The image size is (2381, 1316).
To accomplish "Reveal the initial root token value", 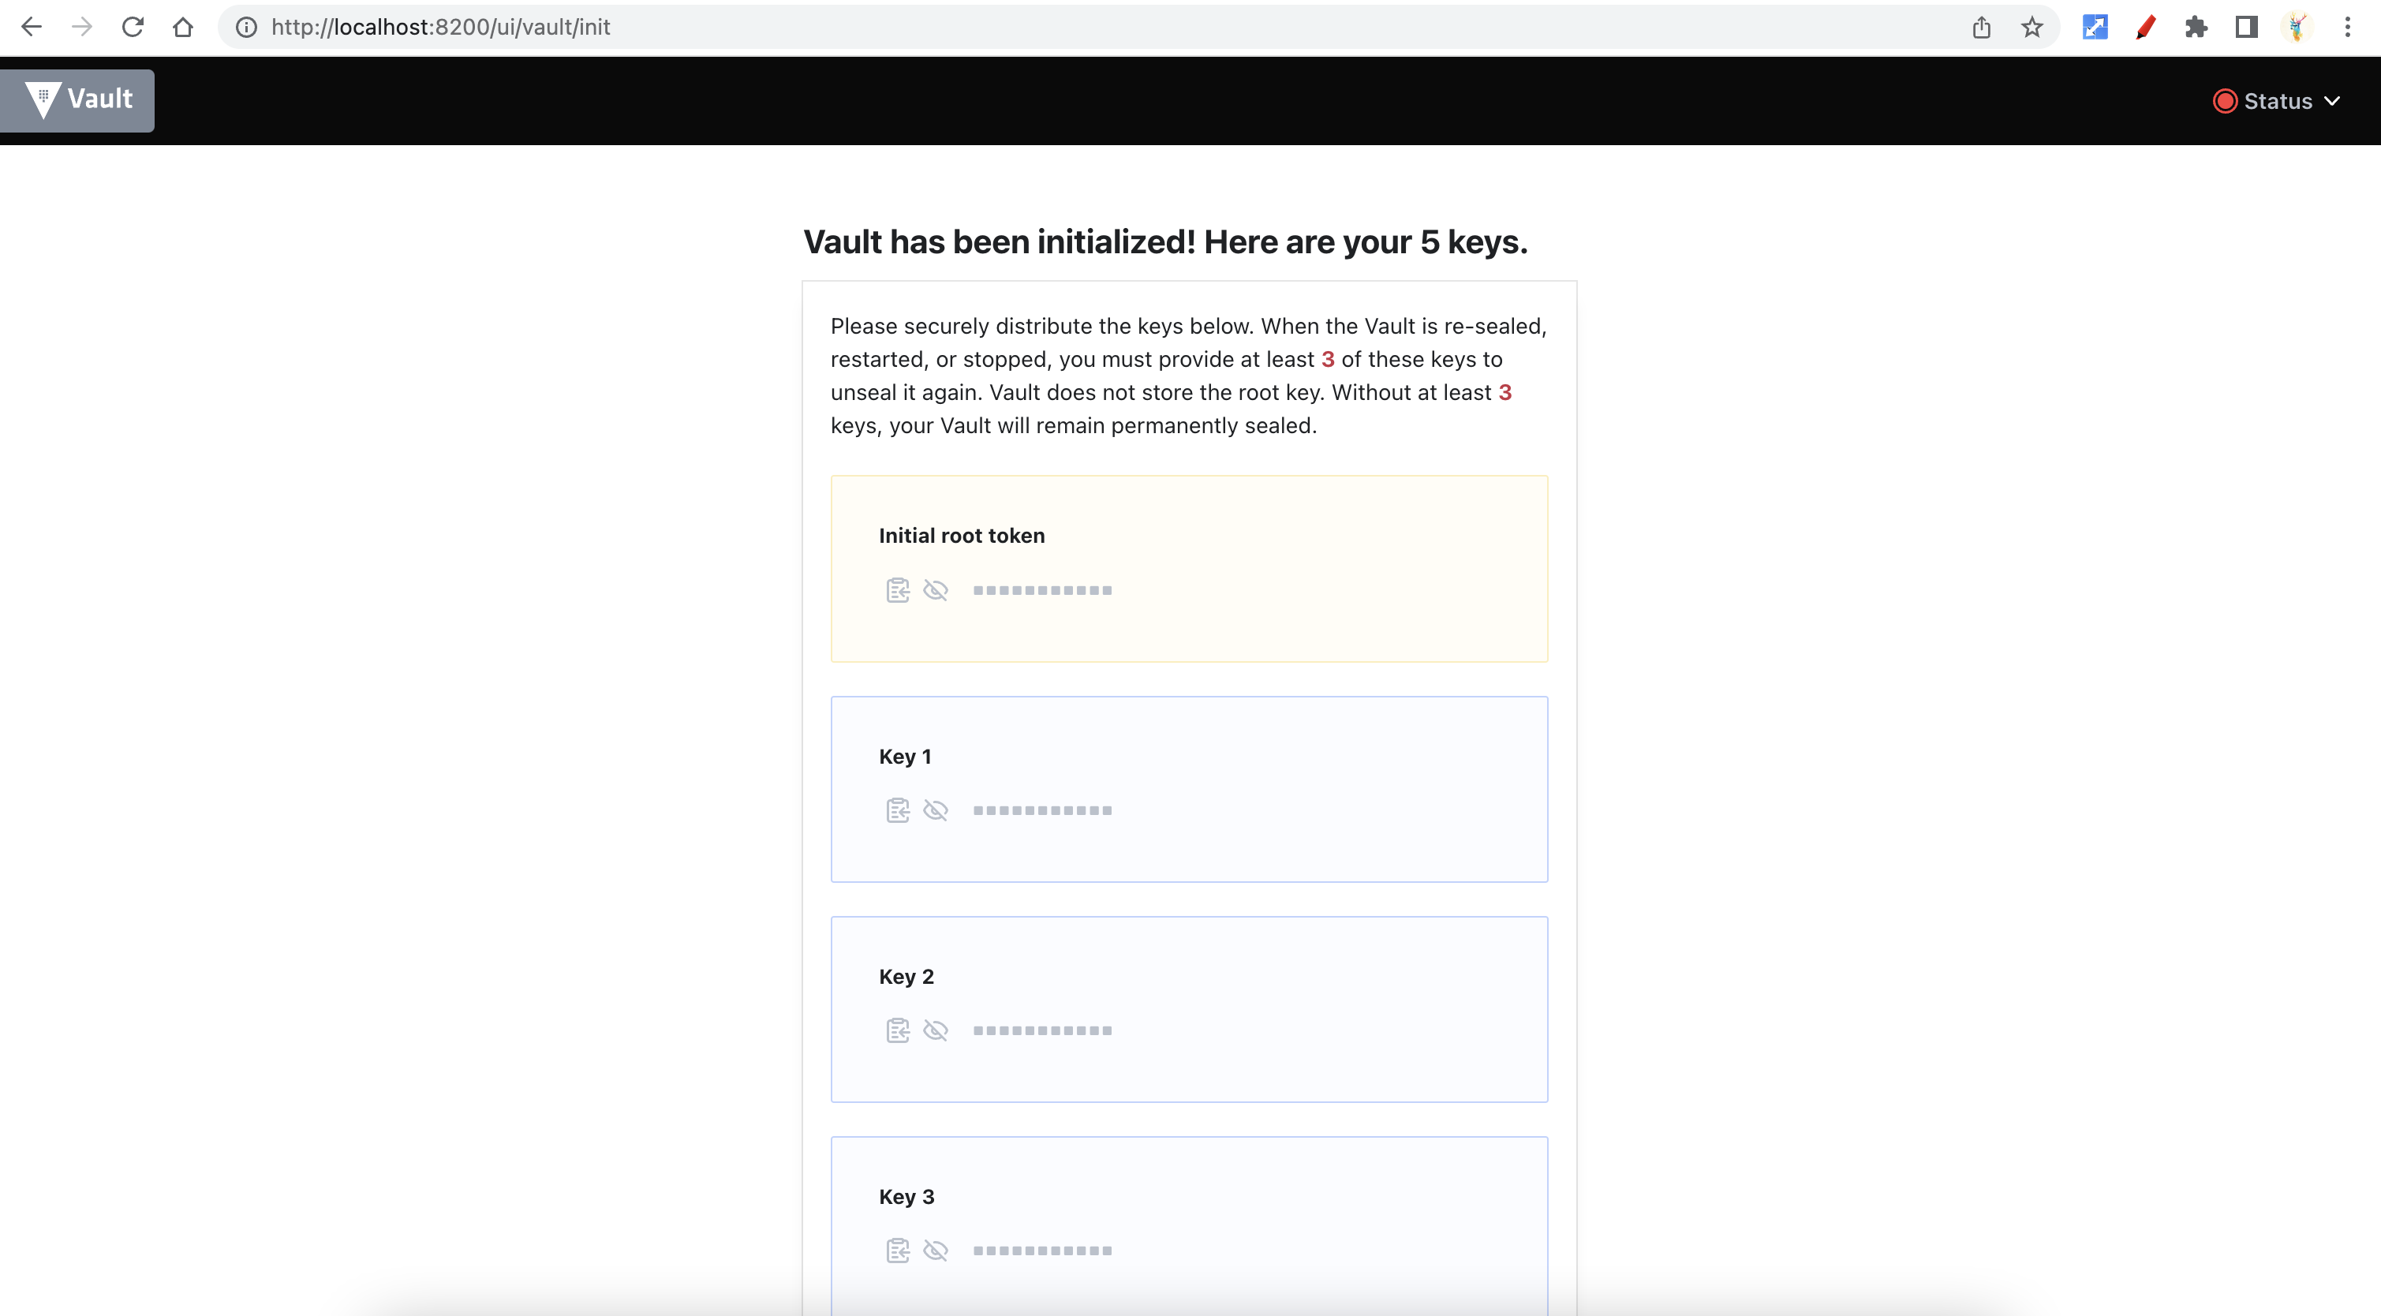I will [x=936, y=589].
